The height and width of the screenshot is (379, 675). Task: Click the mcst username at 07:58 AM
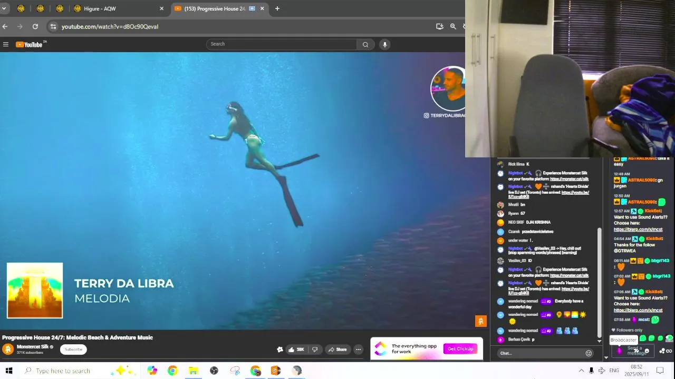point(643,320)
